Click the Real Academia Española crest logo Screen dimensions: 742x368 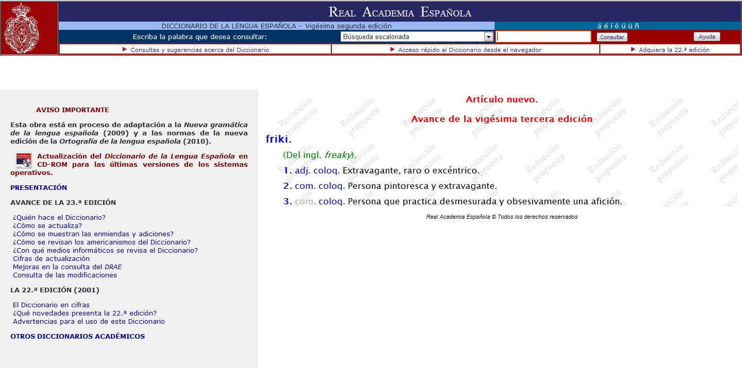[x=29, y=28]
